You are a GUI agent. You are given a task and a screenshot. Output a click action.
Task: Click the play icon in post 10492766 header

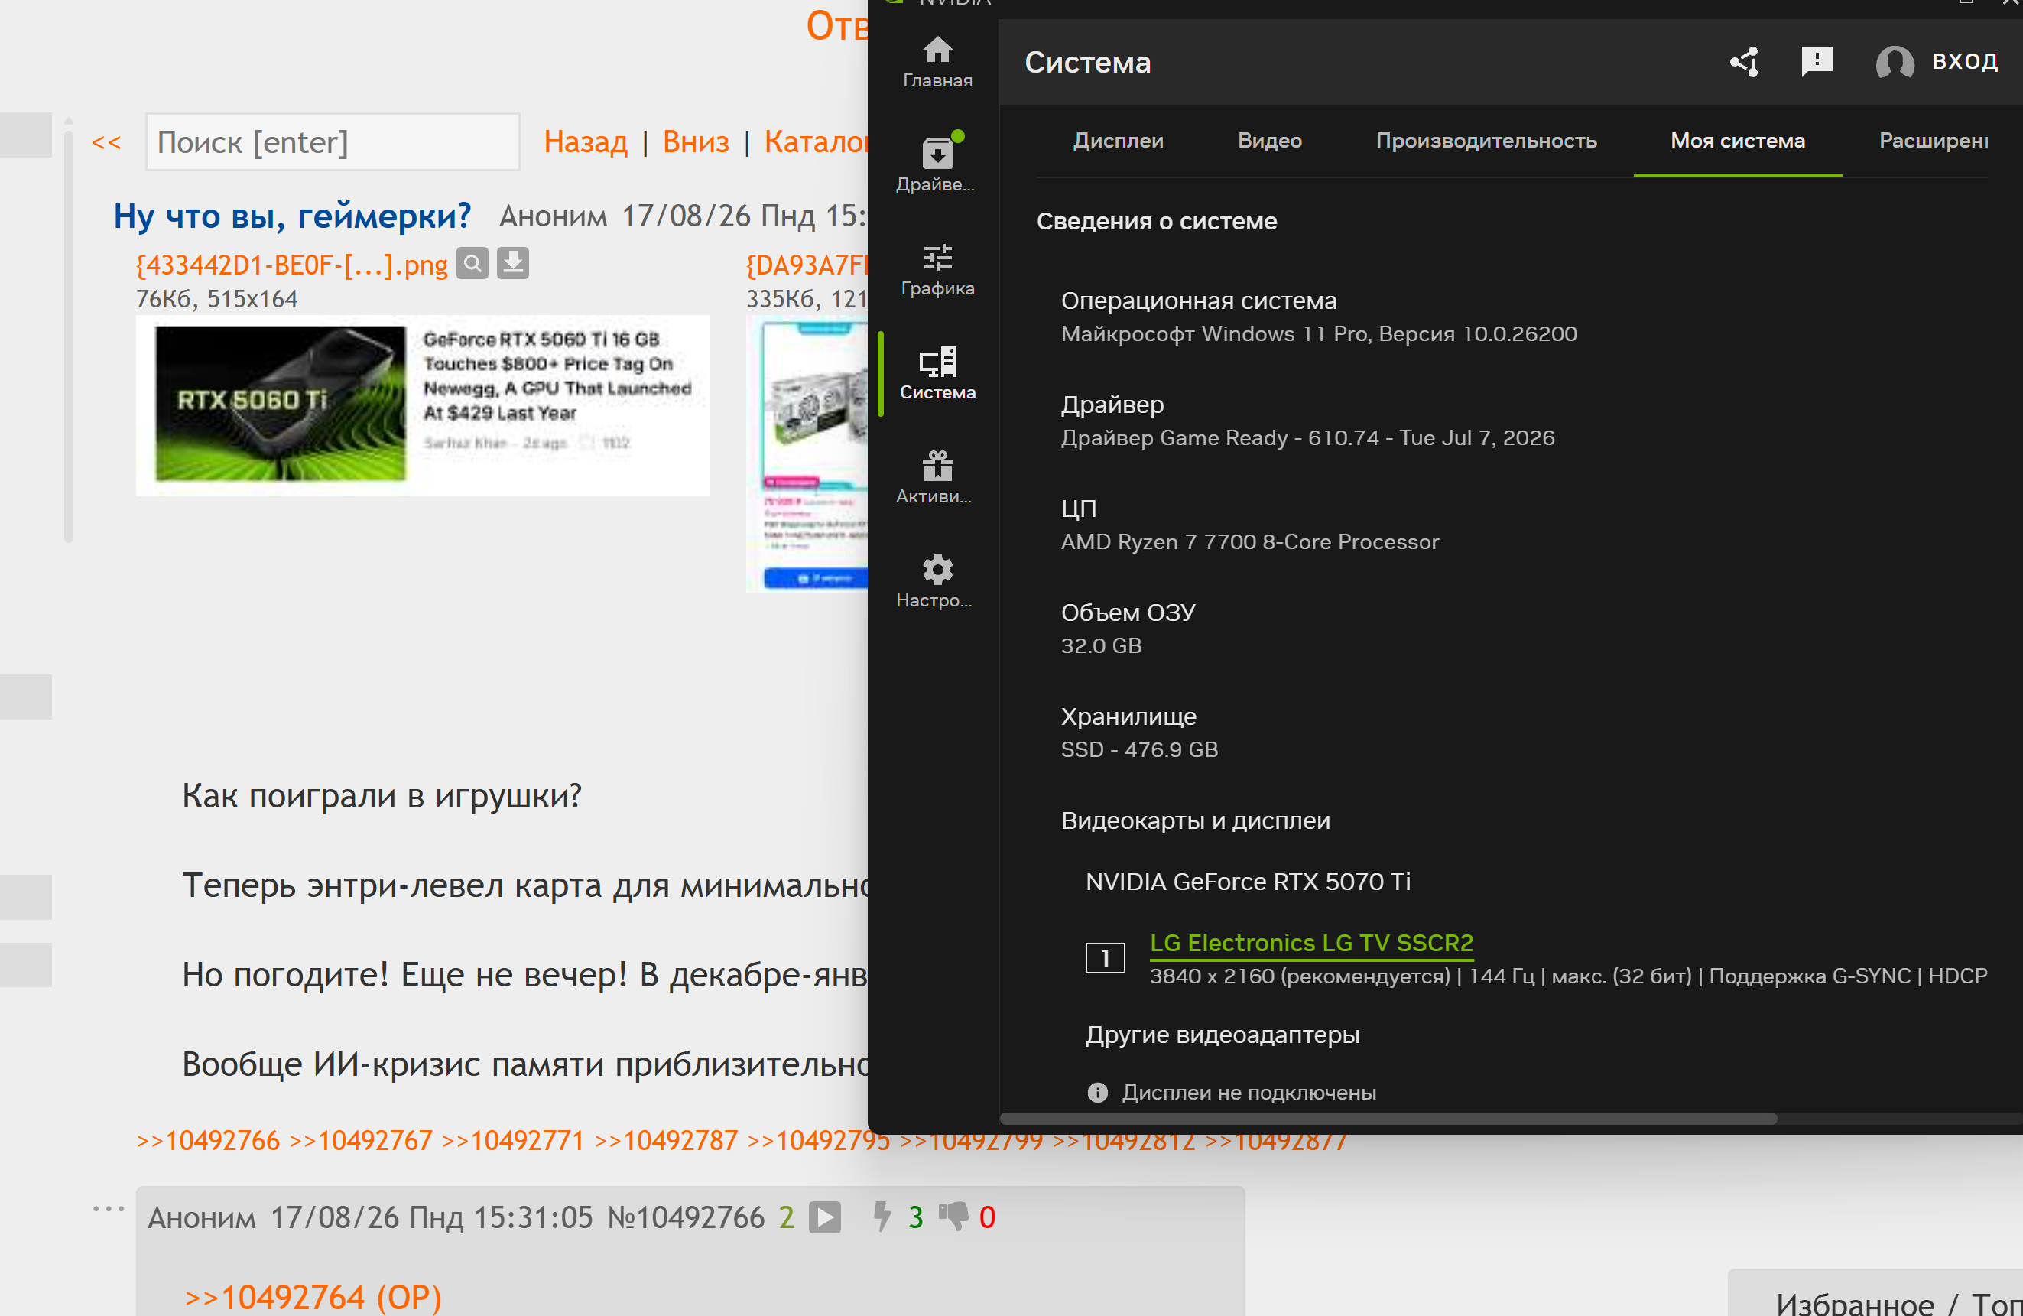point(824,1217)
